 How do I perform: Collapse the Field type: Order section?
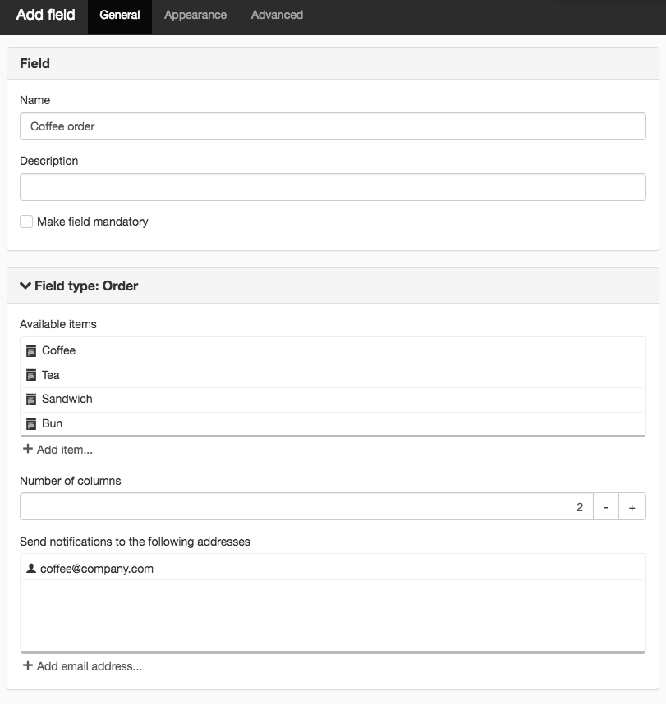(x=25, y=286)
